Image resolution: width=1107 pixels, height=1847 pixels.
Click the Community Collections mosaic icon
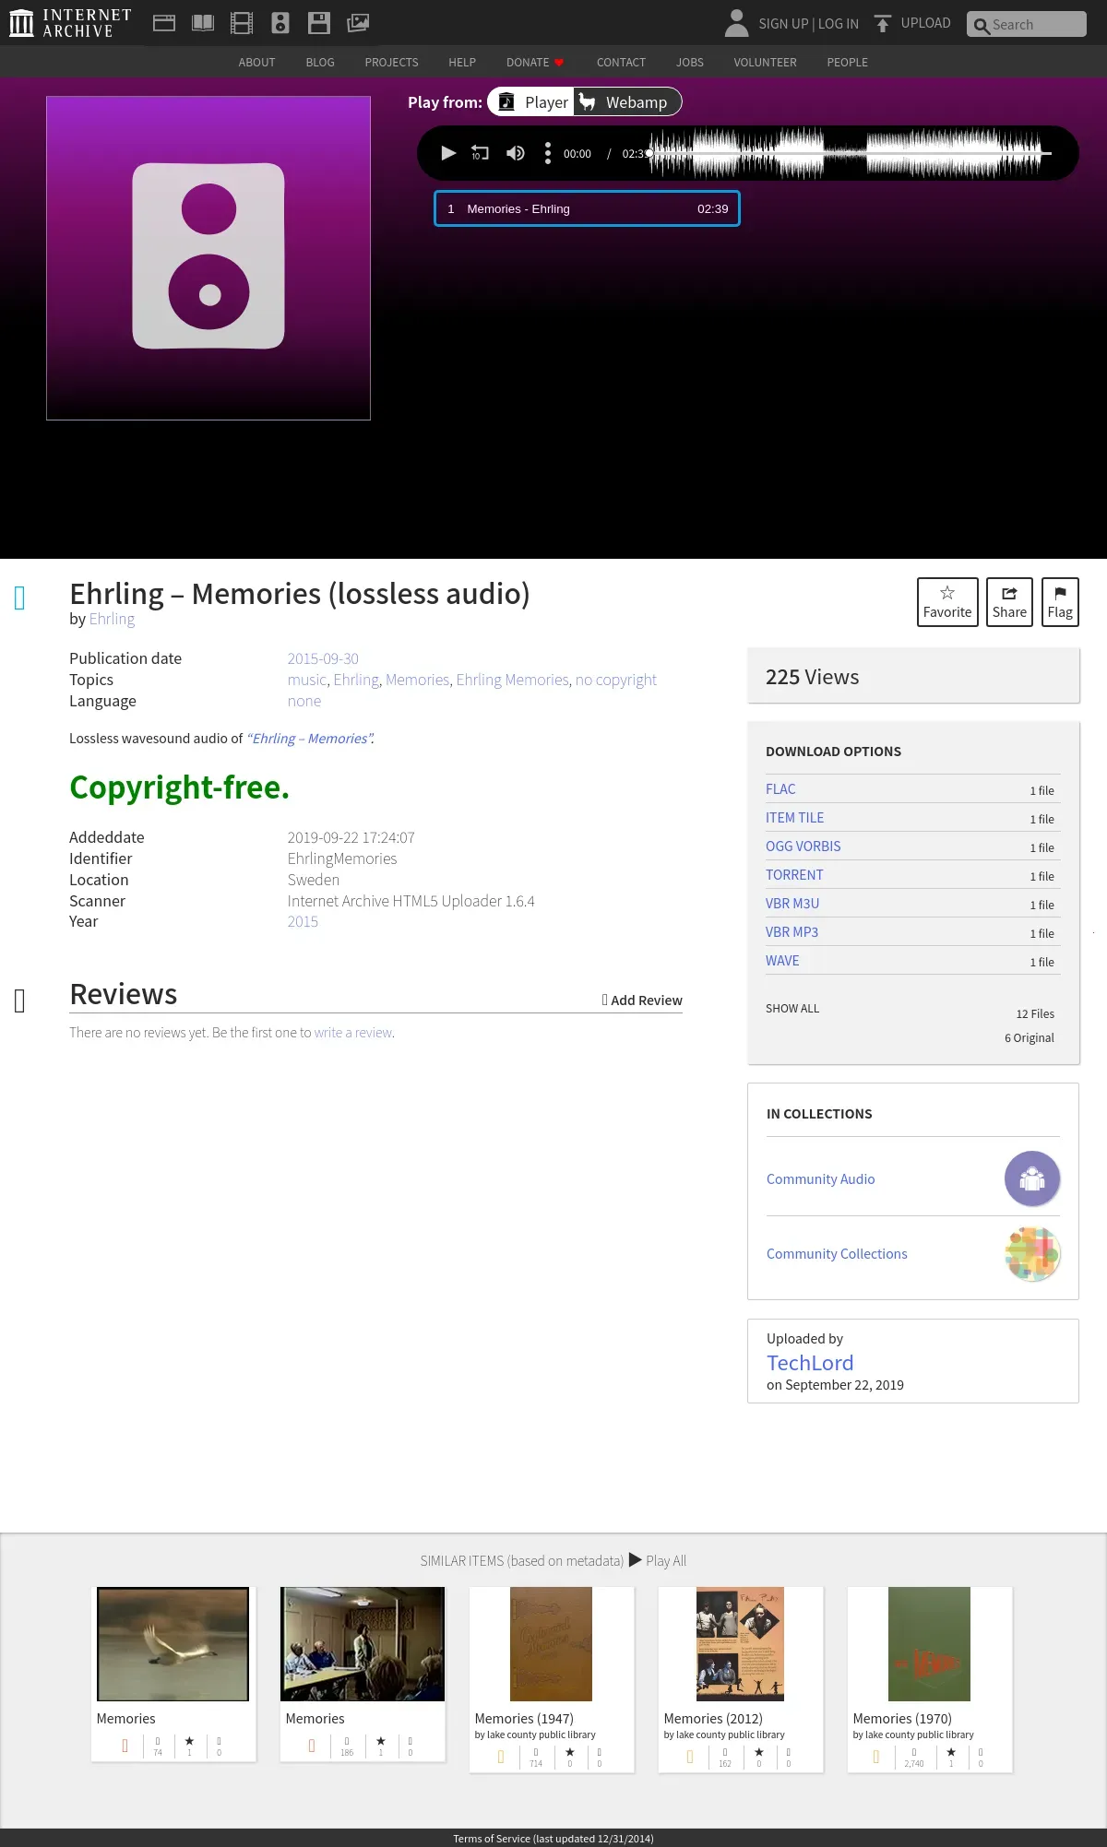[1032, 1254]
